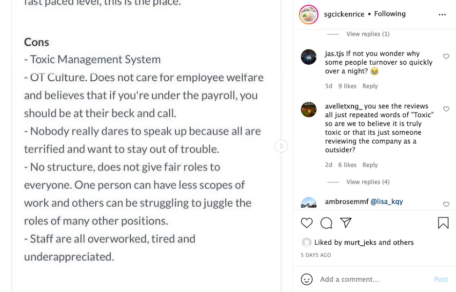
Task: Click the Add a comment field
Action: (371, 279)
